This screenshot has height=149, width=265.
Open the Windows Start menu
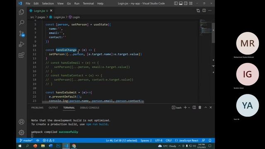point(20,146)
